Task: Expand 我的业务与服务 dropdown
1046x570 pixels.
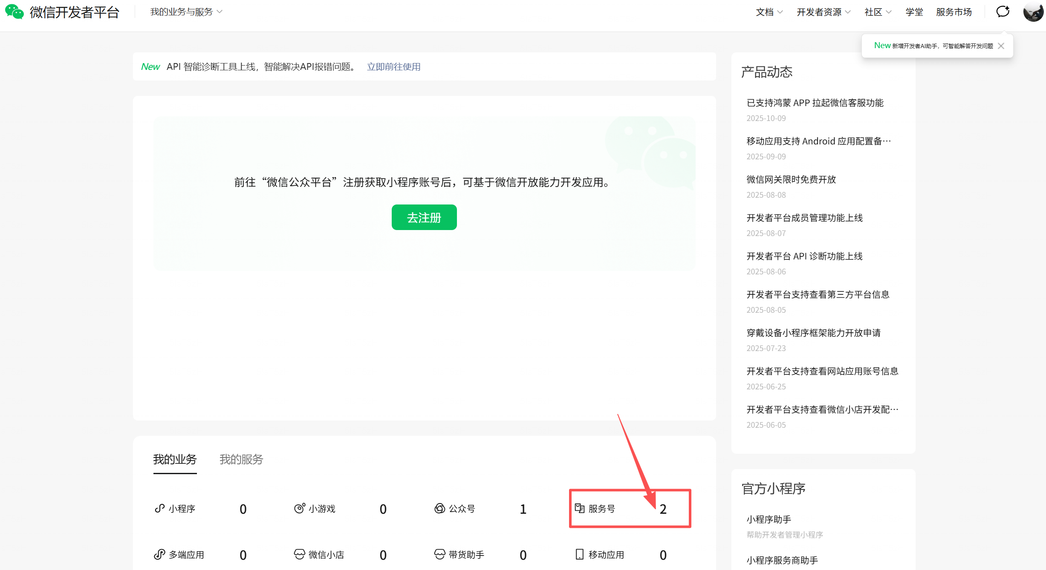Action: tap(186, 12)
